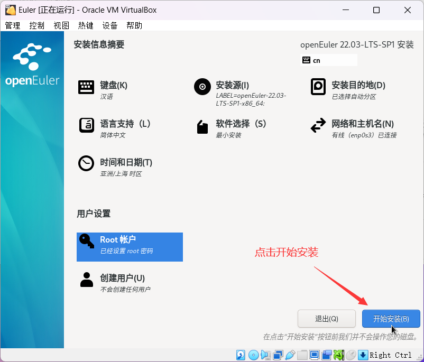424x362 pixels.
Task: Click the network arrows icon
Action: click(x=318, y=125)
